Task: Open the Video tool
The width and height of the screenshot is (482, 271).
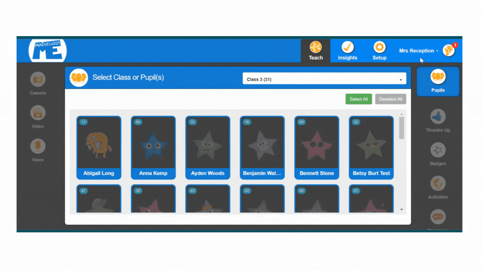Action: (38, 116)
